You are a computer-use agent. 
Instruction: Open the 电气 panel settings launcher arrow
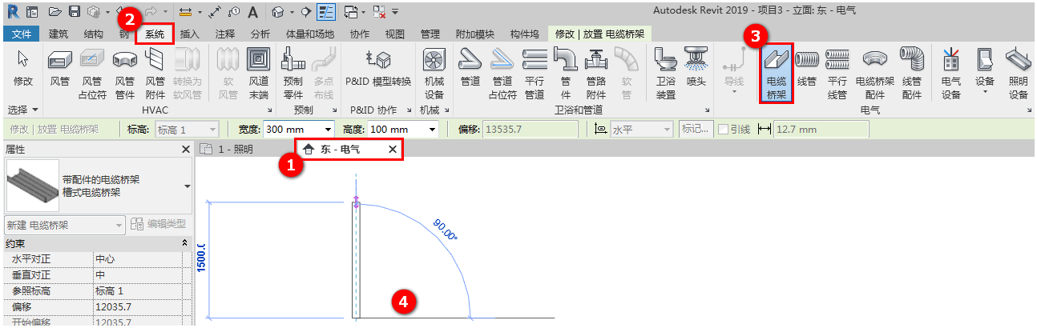[1031, 109]
